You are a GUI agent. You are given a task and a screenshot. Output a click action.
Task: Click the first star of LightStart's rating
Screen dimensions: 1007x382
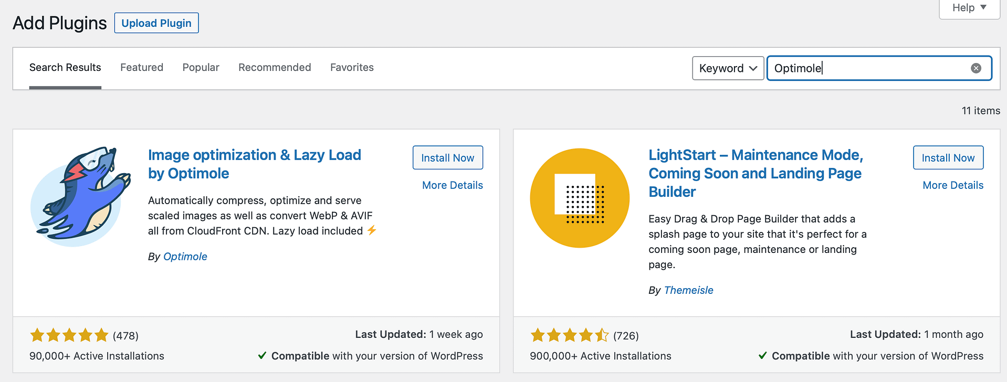(537, 334)
